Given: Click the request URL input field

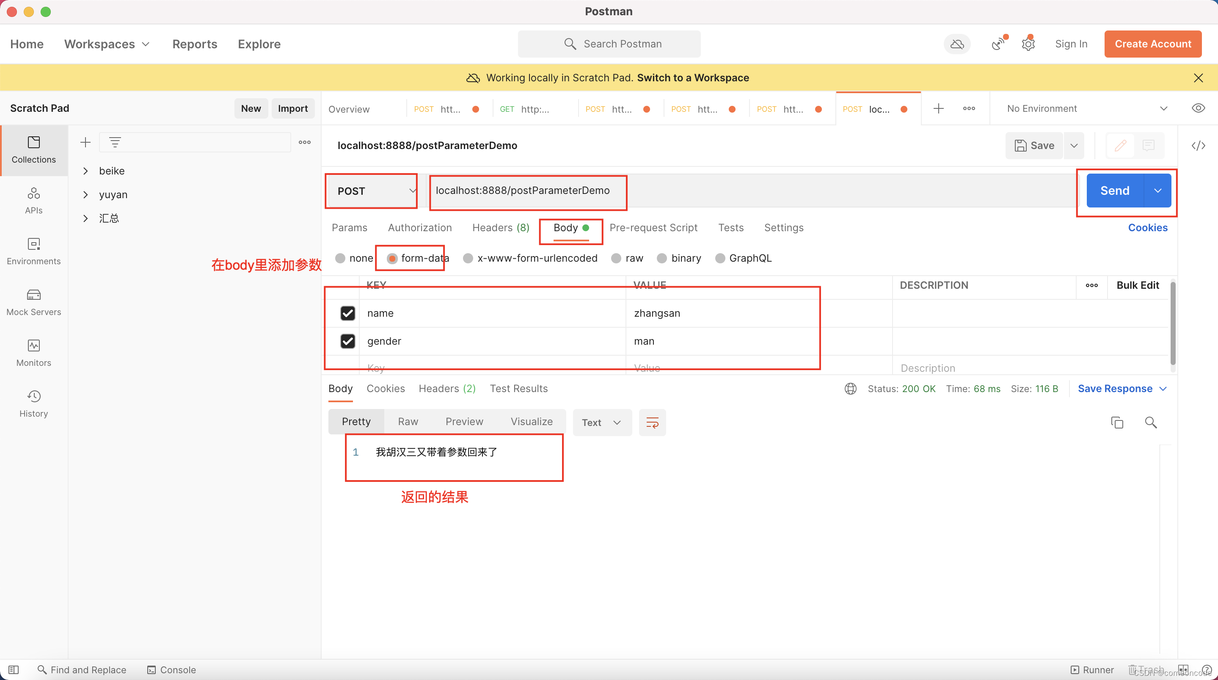Looking at the screenshot, I should 752,191.
